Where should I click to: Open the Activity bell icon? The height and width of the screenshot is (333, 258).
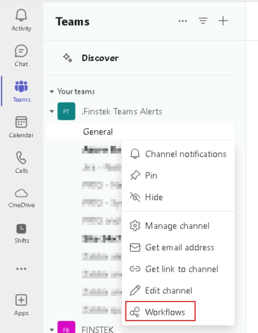pyautogui.click(x=21, y=15)
